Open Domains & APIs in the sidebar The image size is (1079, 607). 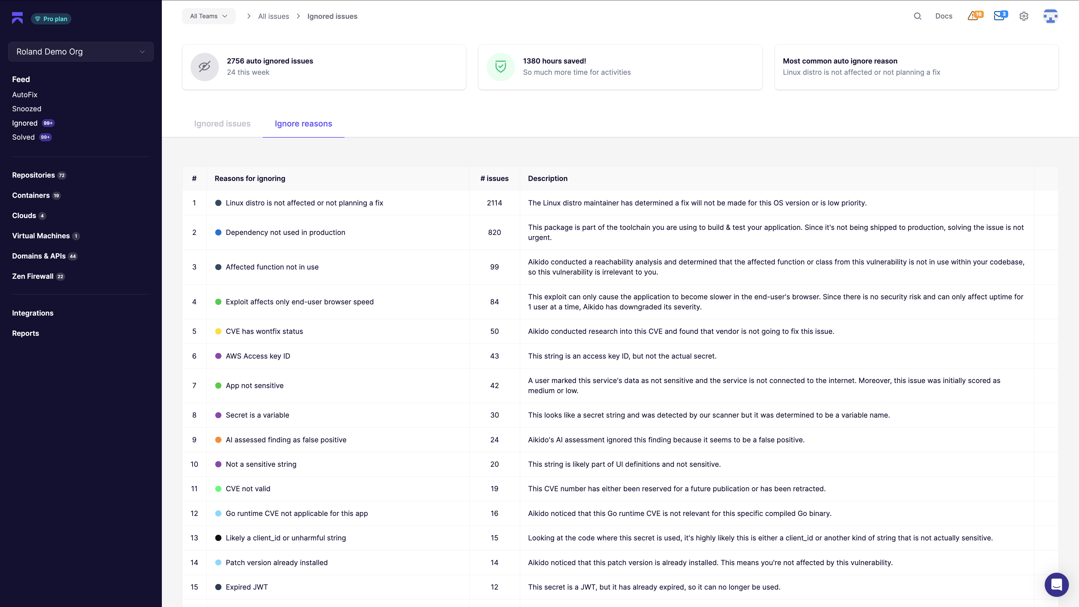pyautogui.click(x=39, y=256)
